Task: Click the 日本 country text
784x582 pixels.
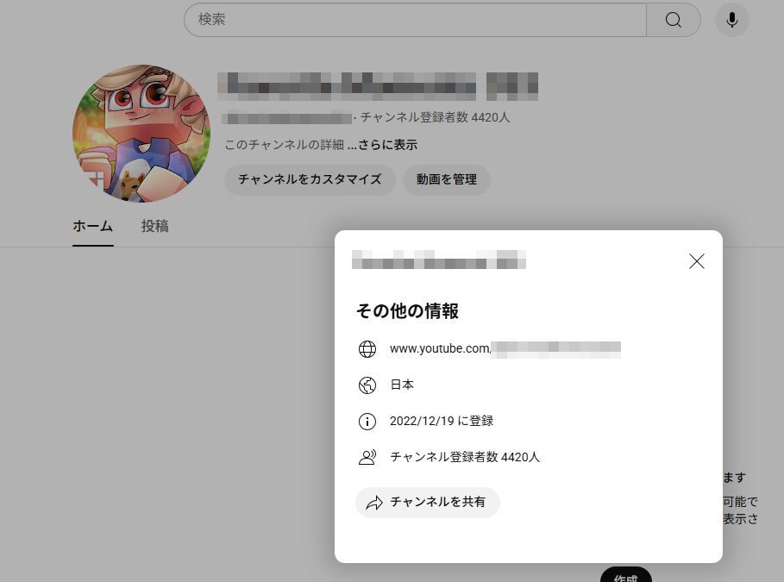Action: (402, 385)
